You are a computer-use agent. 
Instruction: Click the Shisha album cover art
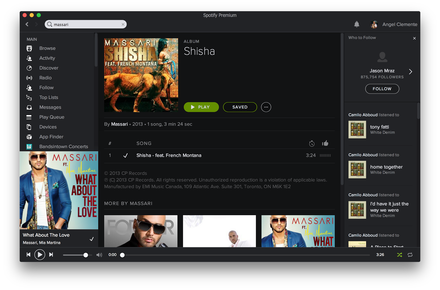coord(141,75)
